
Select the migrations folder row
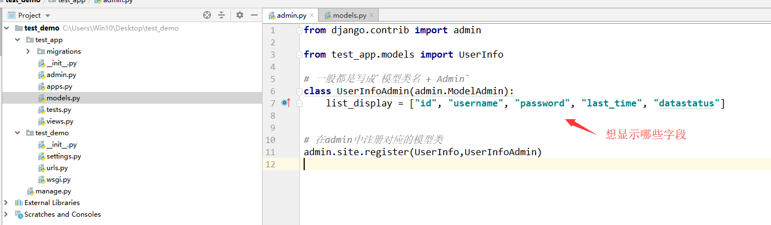(x=130, y=51)
